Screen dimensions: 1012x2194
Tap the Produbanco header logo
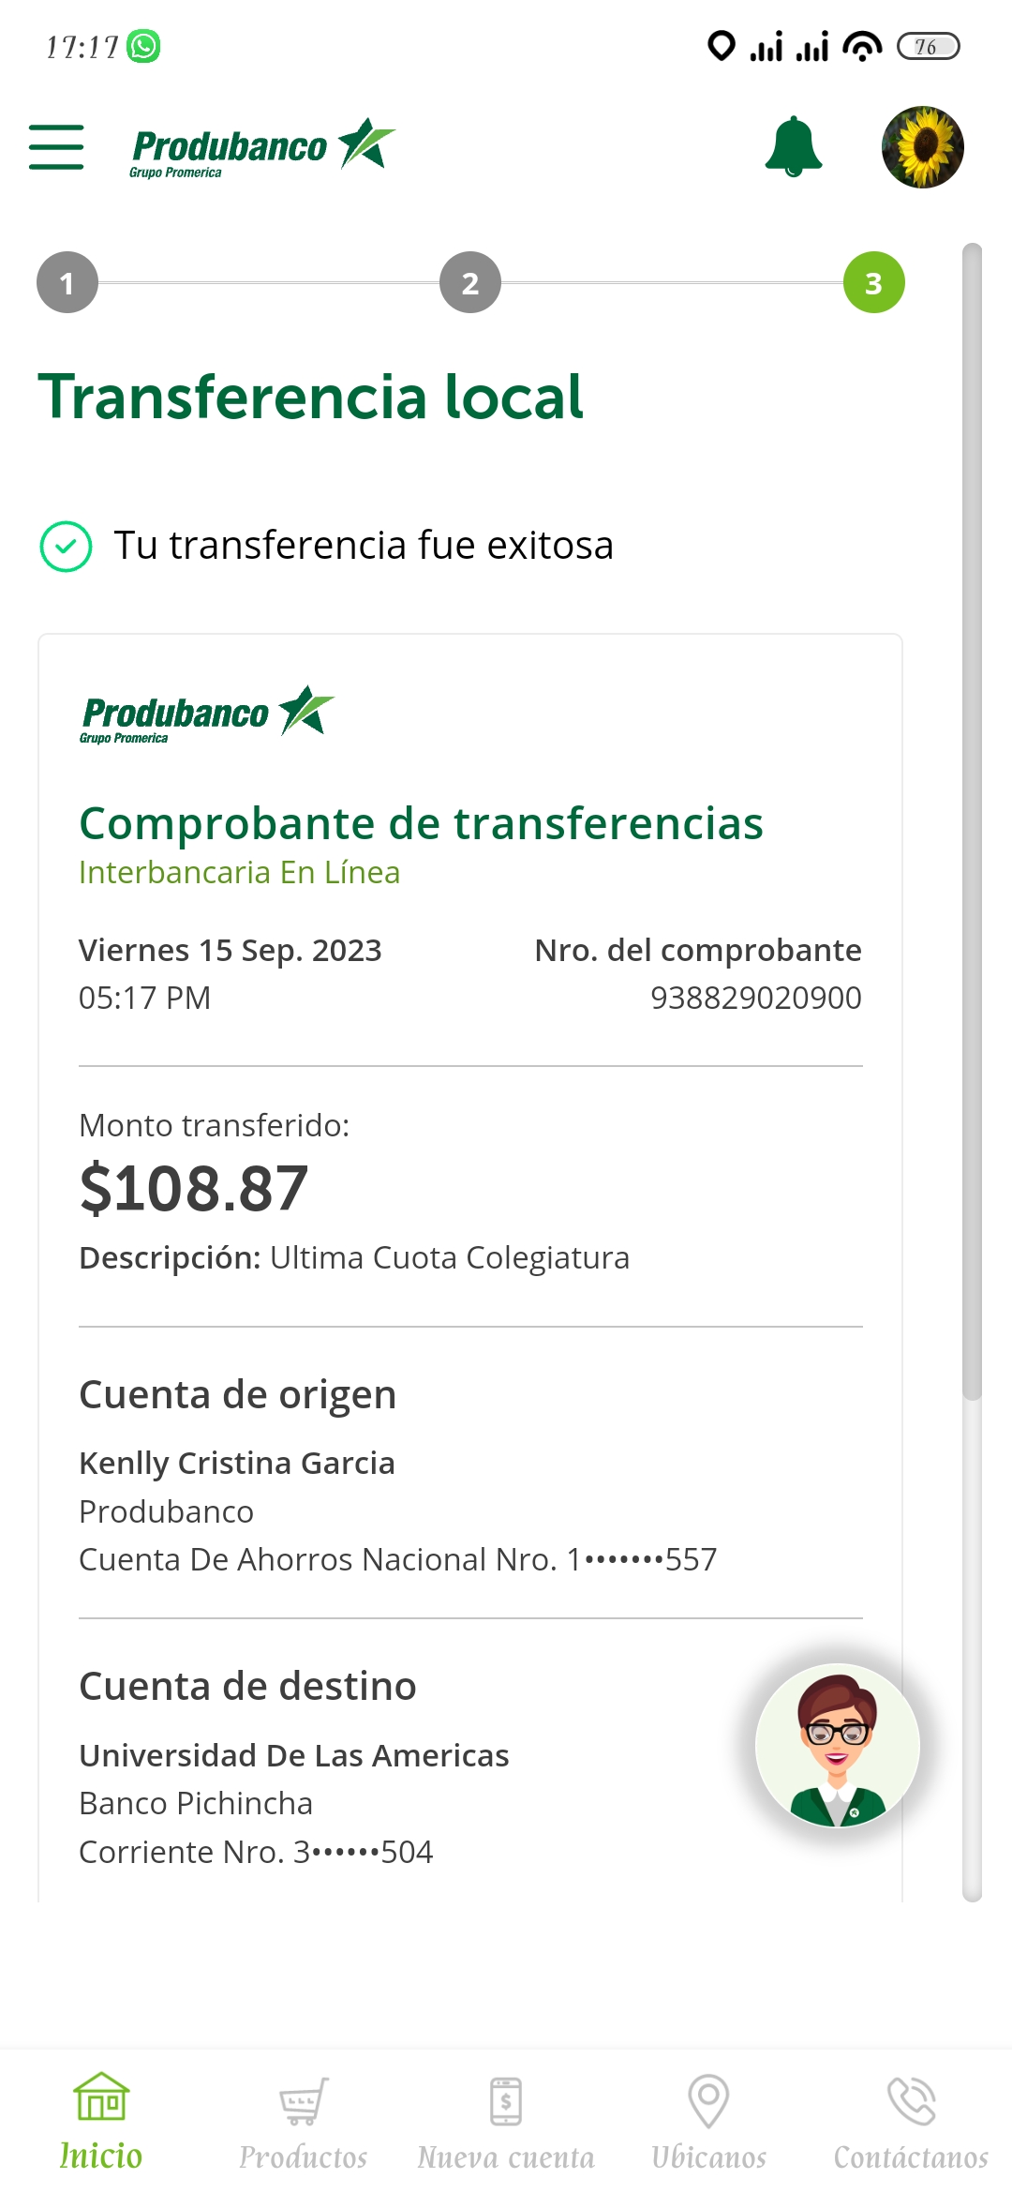coord(263,147)
